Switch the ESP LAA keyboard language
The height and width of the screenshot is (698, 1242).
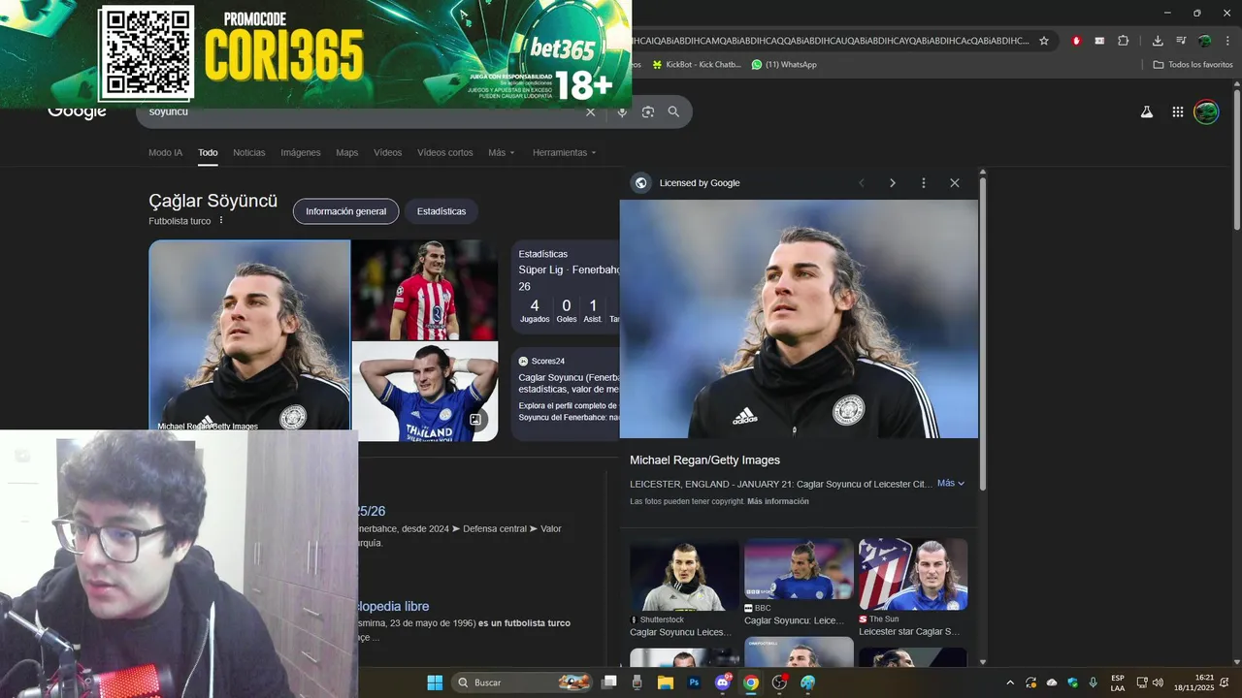click(1118, 682)
